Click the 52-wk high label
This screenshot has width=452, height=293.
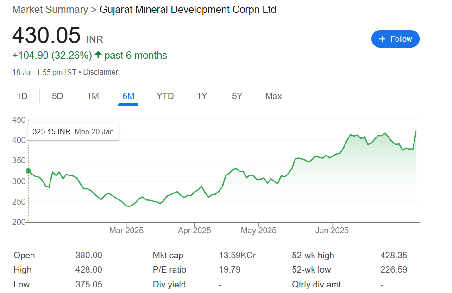pyautogui.click(x=313, y=255)
